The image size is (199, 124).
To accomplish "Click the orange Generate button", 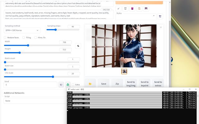I will coord(139,2).
